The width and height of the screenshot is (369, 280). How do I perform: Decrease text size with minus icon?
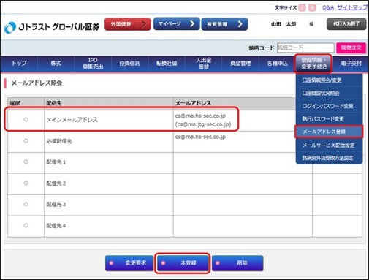pos(302,8)
